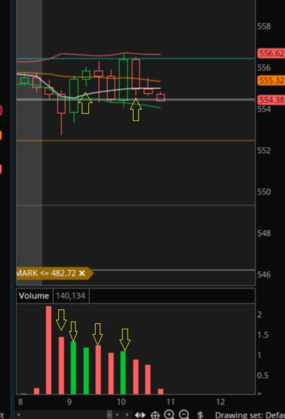
Task: Click the last red candlestick on chart
Action: (160, 97)
